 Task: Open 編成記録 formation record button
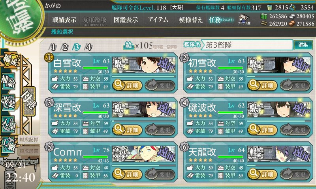(x=29, y=140)
